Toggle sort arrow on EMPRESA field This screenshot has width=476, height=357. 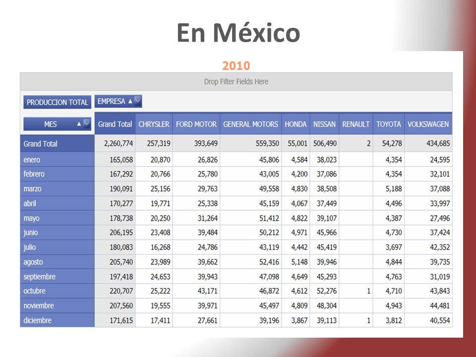tap(130, 101)
